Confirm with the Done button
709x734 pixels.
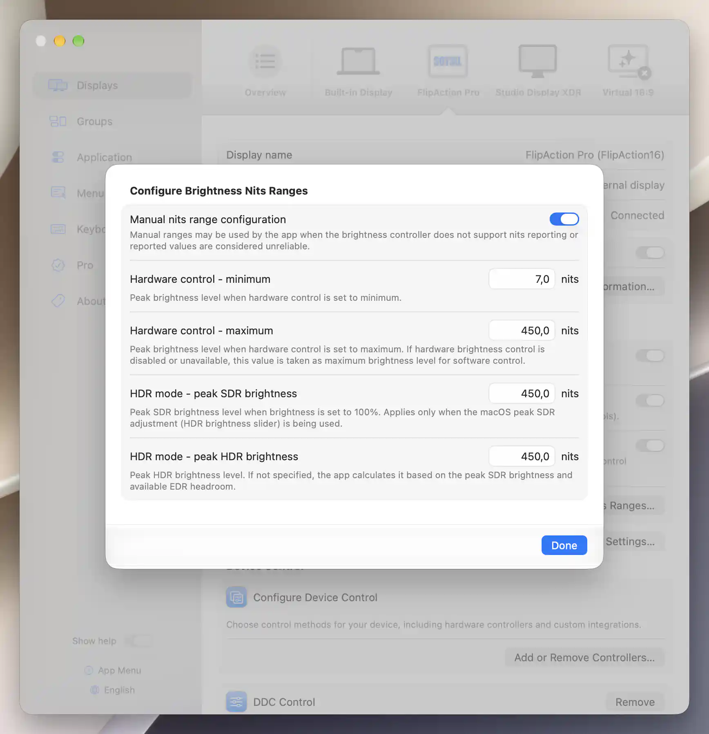pyautogui.click(x=564, y=545)
